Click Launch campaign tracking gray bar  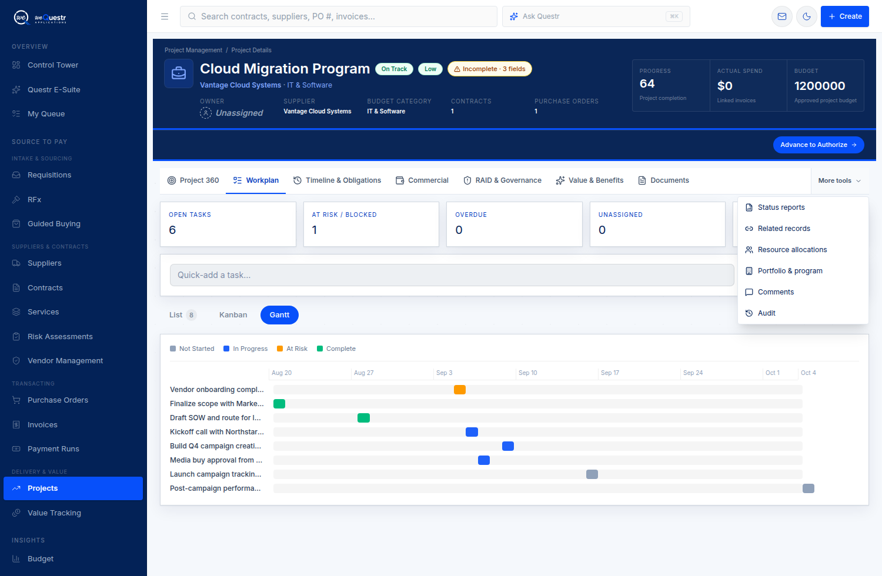(592, 474)
